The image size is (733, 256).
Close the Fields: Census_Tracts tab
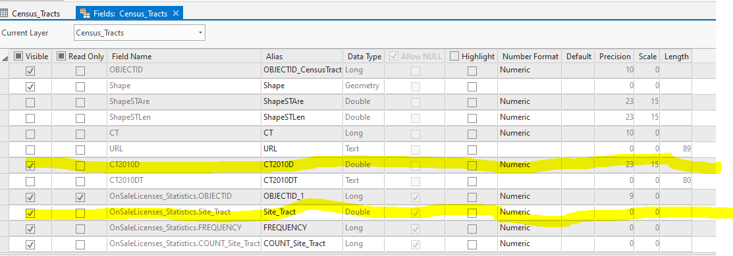tap(176, 14)
